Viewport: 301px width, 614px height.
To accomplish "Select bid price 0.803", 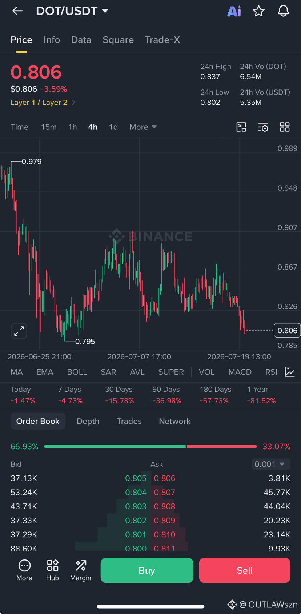I will [136, 506].
